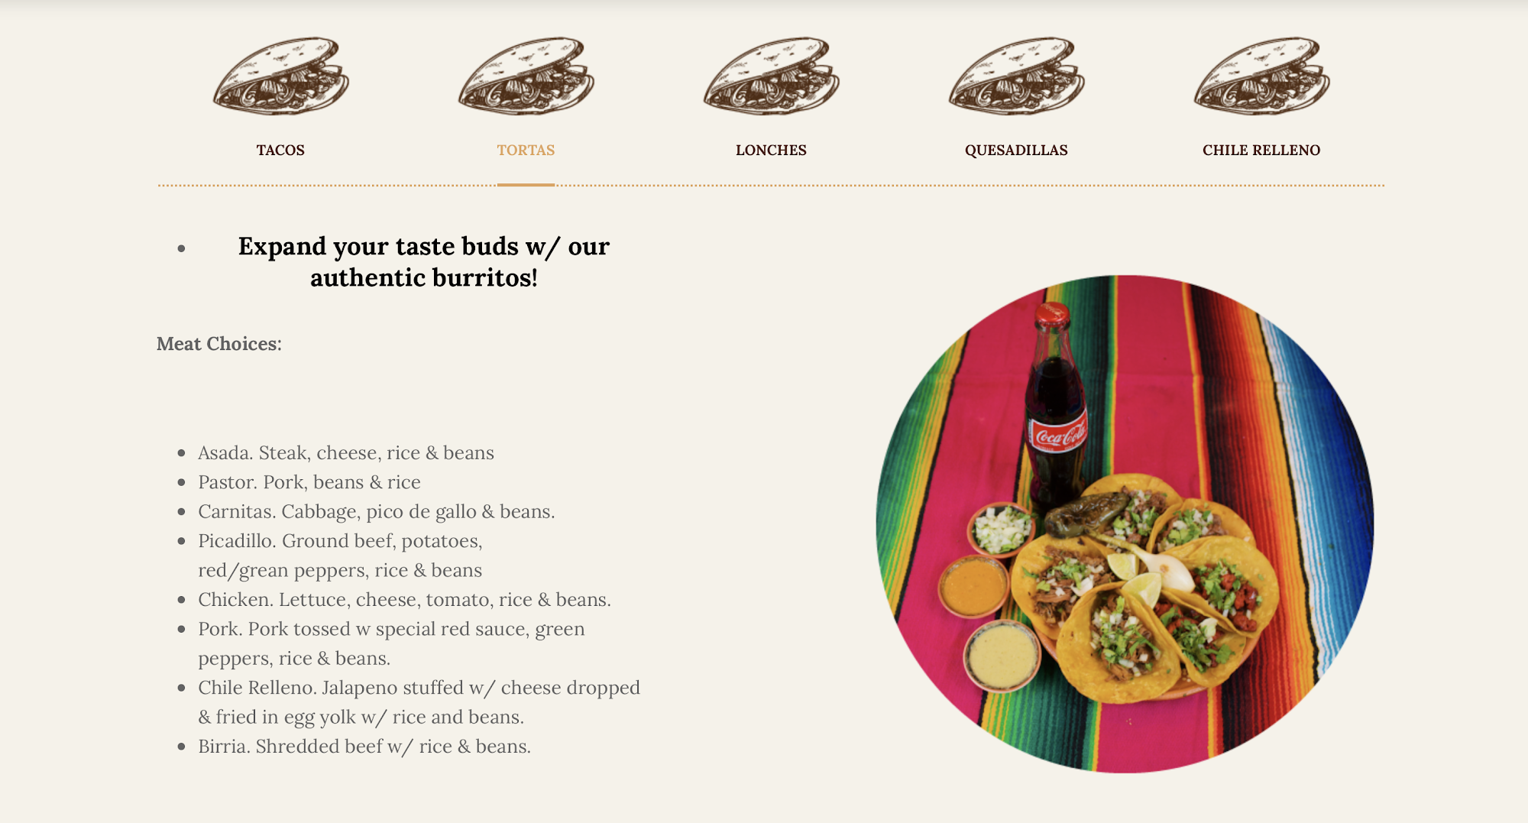Click the Pastor pork list item
1528x823 pixels.
(x=309, y=482)
